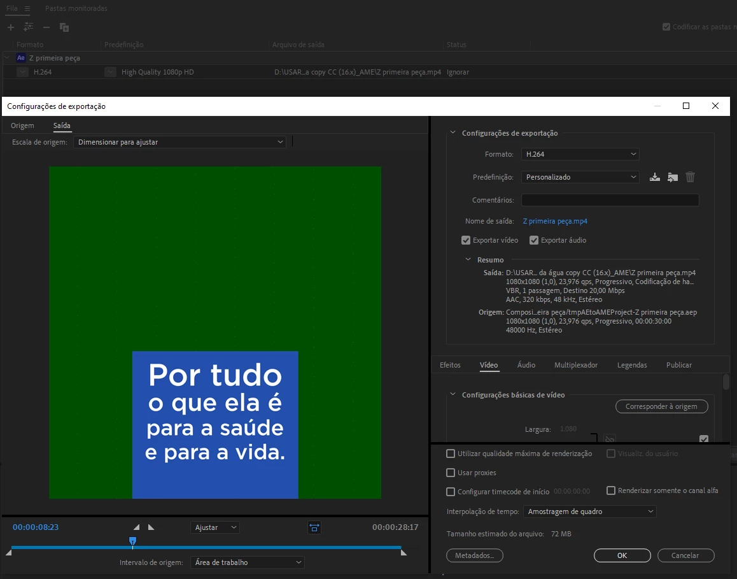Click the Metadados button
Screen dimensions: 737x579
[474, 555]
